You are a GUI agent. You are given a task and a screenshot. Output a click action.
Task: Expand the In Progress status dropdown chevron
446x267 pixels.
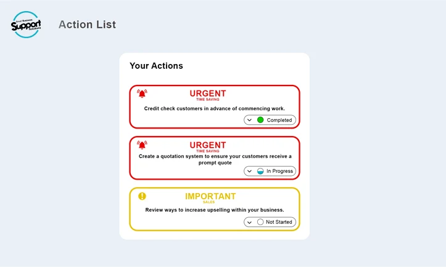coord(249,171)
